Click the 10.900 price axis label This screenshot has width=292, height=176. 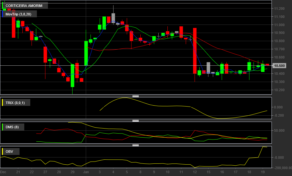coord(279,33)
